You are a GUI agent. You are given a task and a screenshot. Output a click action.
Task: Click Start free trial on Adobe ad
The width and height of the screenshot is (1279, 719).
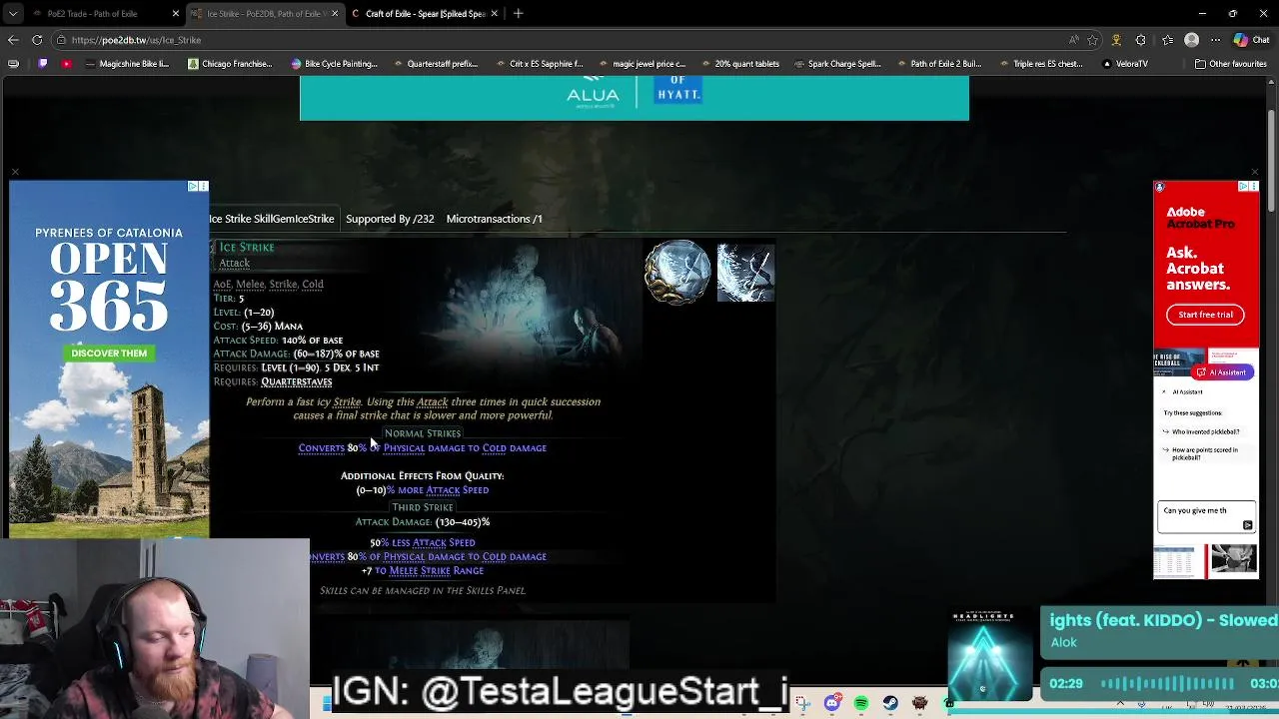(1205, 315)
